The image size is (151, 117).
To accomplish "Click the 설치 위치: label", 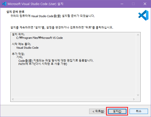I will [x=18, y=34].
